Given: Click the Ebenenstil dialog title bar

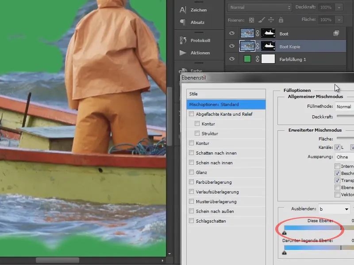Looking at the screenshot, I should 268,78.
